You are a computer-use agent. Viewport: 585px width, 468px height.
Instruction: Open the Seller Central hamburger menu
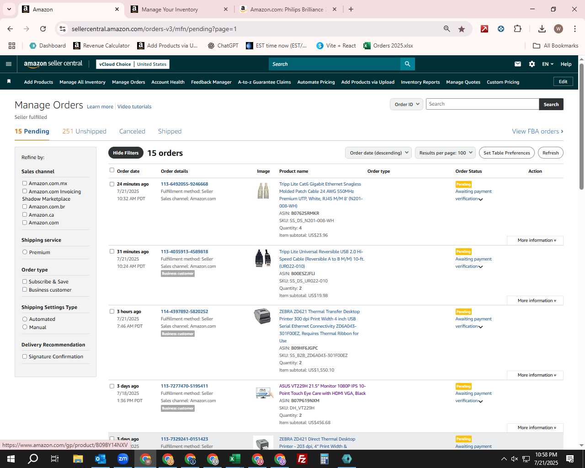coord(8,64)
